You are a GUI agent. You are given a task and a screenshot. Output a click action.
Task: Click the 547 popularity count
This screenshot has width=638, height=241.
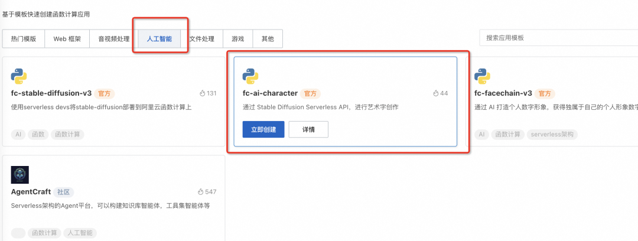point(211,192)
